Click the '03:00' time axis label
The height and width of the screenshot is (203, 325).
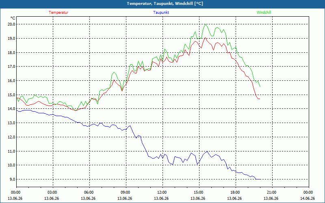pyautogui.click(x=52, y=192)
